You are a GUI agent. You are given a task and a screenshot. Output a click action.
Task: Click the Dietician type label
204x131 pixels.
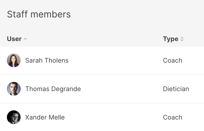tap(176, 89)
